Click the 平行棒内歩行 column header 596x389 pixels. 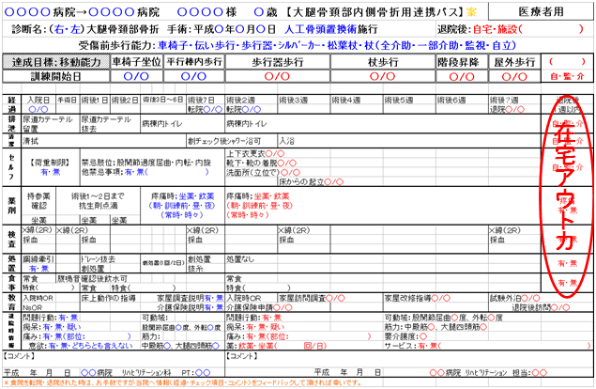[x=194, y=62]
